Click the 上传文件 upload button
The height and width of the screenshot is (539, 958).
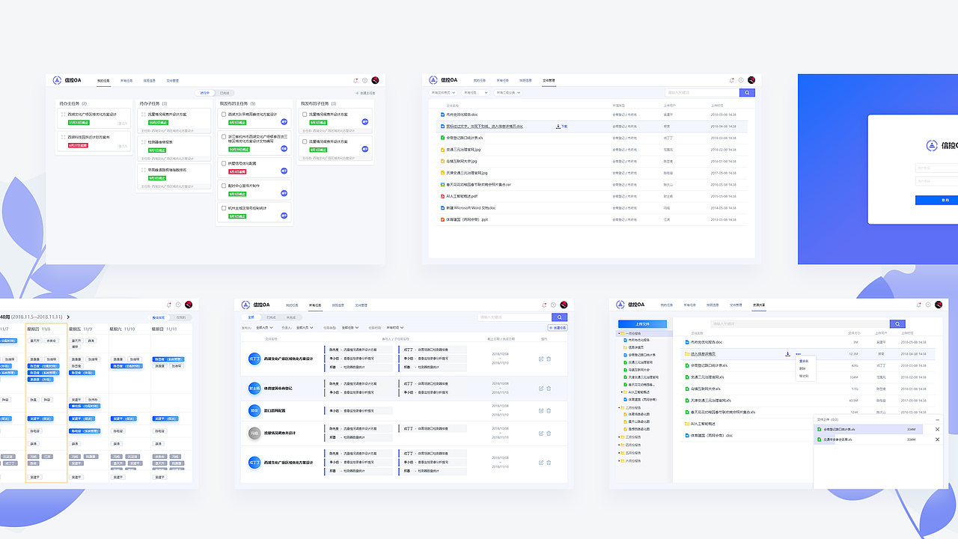pyautogui.click(x=642, y=324)
